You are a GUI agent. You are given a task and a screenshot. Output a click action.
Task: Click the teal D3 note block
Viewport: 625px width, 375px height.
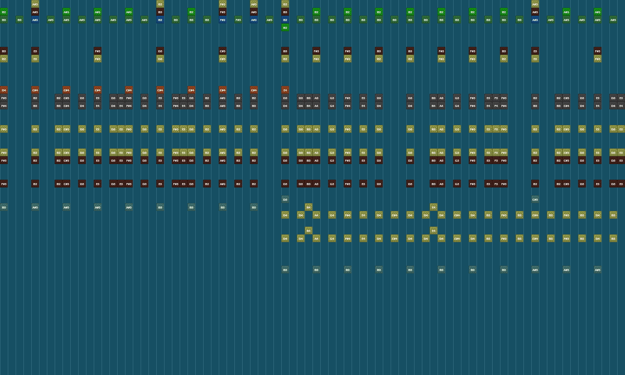tap(285, 199)
